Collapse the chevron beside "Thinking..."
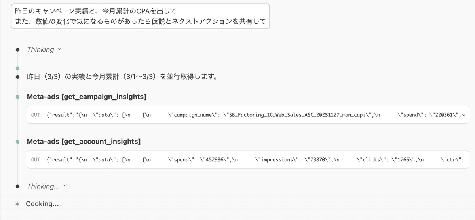The width and height of the screenshot is (475, 220). pos(65,186)
